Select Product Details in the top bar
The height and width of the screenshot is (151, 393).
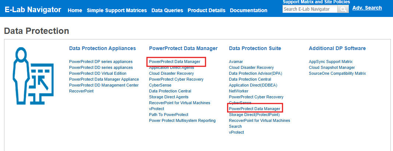(206, 10)
